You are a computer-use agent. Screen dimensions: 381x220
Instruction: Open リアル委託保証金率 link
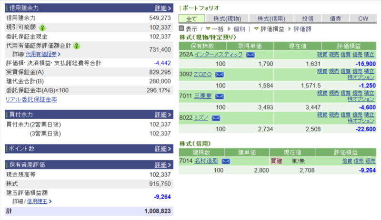pos(31,99)
